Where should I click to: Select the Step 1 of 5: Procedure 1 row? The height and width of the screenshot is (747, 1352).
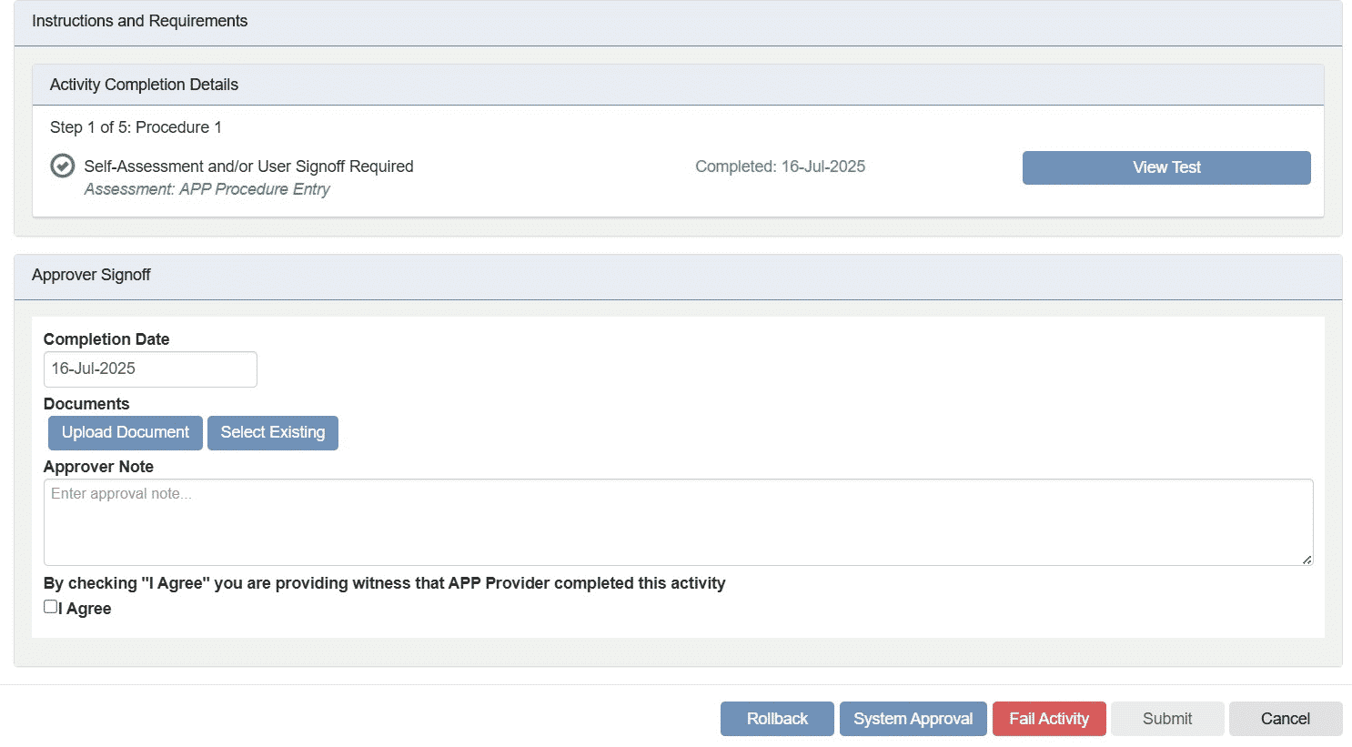[136, 127]
